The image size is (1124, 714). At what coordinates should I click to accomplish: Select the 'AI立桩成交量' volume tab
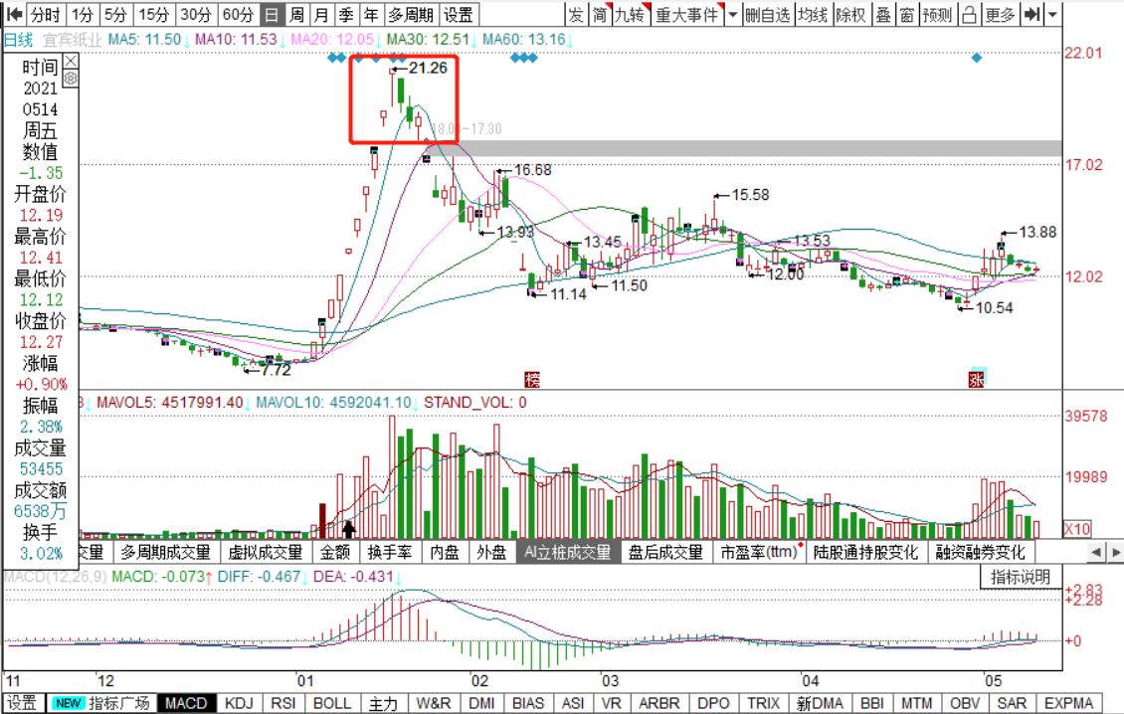click(x=568, y=552)
